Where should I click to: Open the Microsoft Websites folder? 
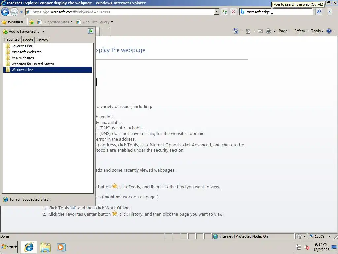coord(48,52)
